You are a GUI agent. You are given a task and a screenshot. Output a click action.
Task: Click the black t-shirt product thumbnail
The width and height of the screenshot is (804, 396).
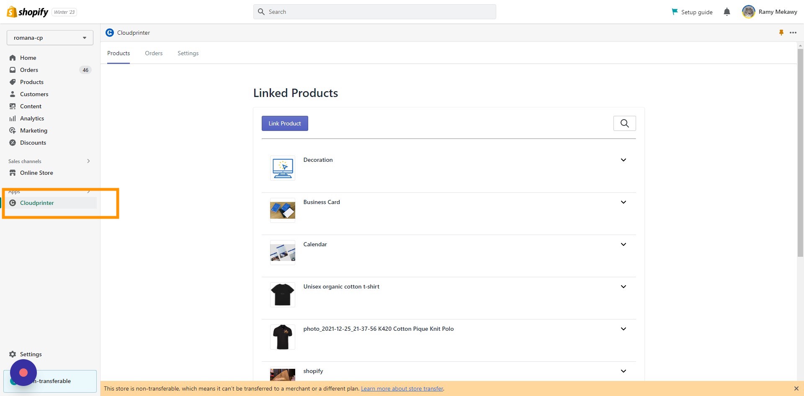tap(283, 295)
